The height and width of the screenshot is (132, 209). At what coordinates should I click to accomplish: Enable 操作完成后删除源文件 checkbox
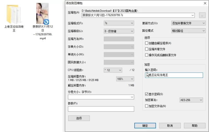point(147,55)
